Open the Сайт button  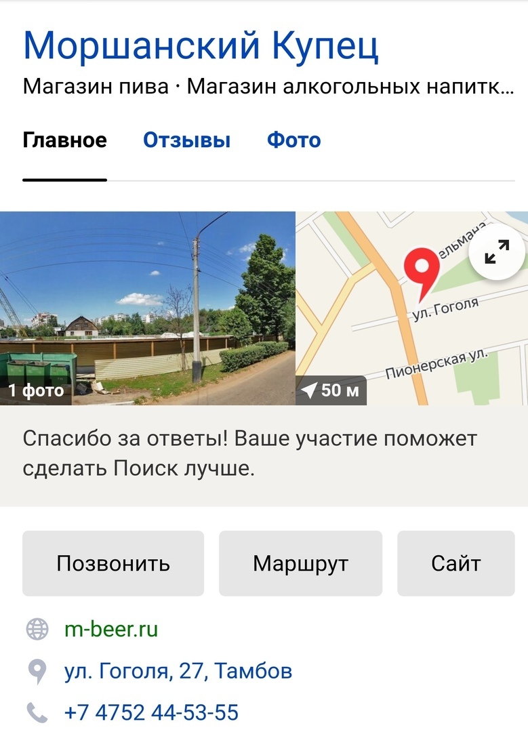[x=455, y=563]
